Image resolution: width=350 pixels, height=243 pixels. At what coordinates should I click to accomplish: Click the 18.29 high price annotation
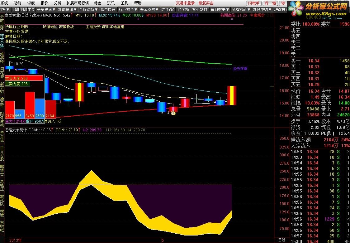pos(18,64)
